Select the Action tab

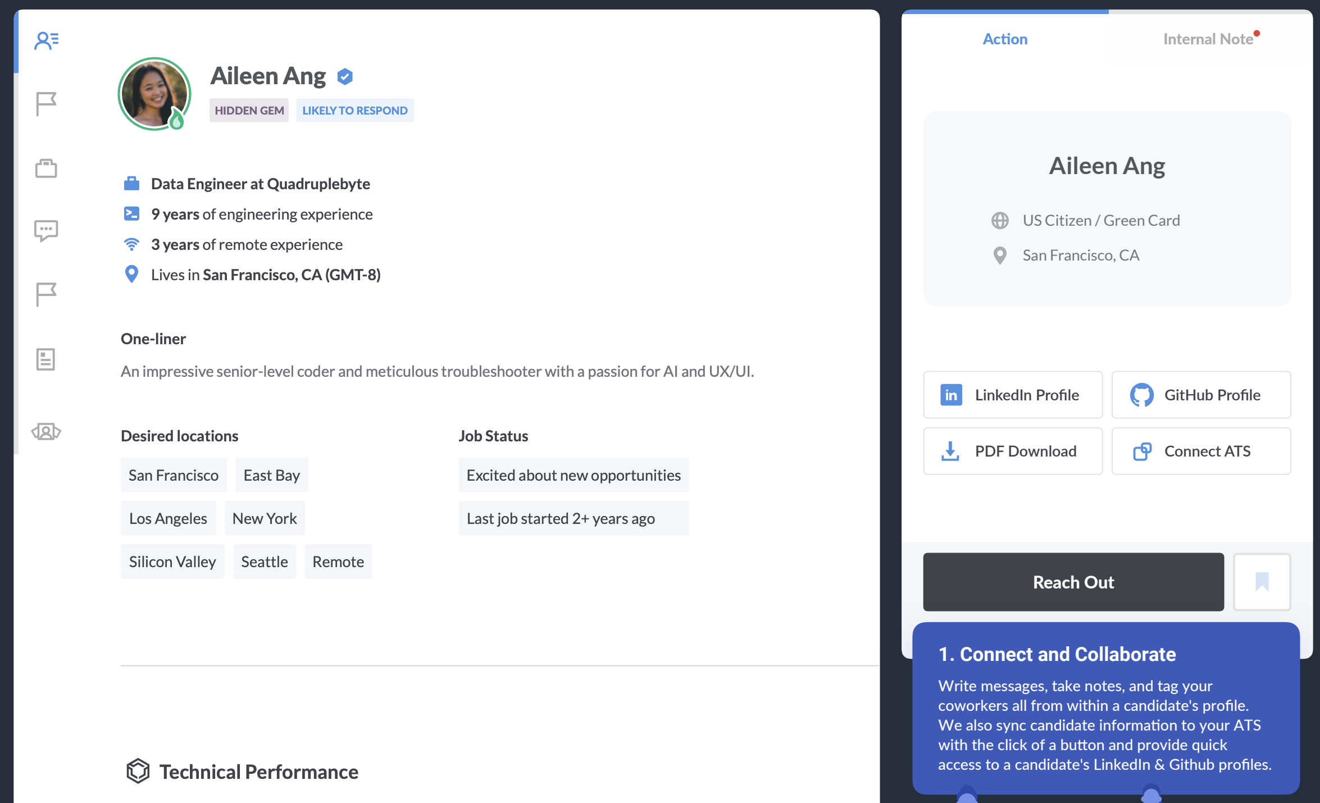[x=1005, y=39]
